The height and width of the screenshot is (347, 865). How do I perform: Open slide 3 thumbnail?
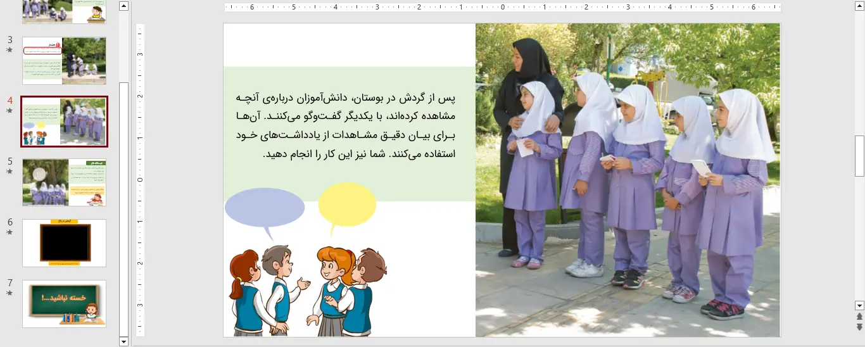64,61
